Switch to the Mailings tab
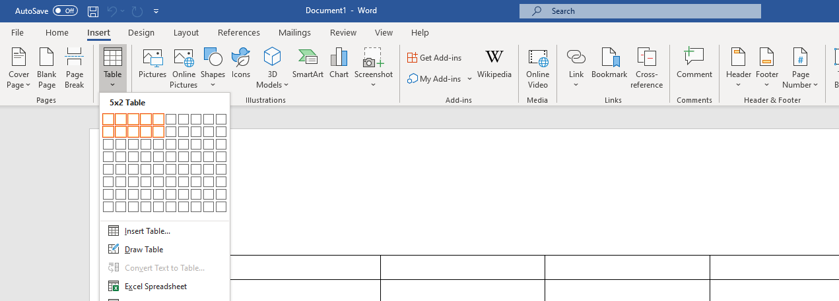Viewport: 839px width, 301px height. (x=294, y=32)
